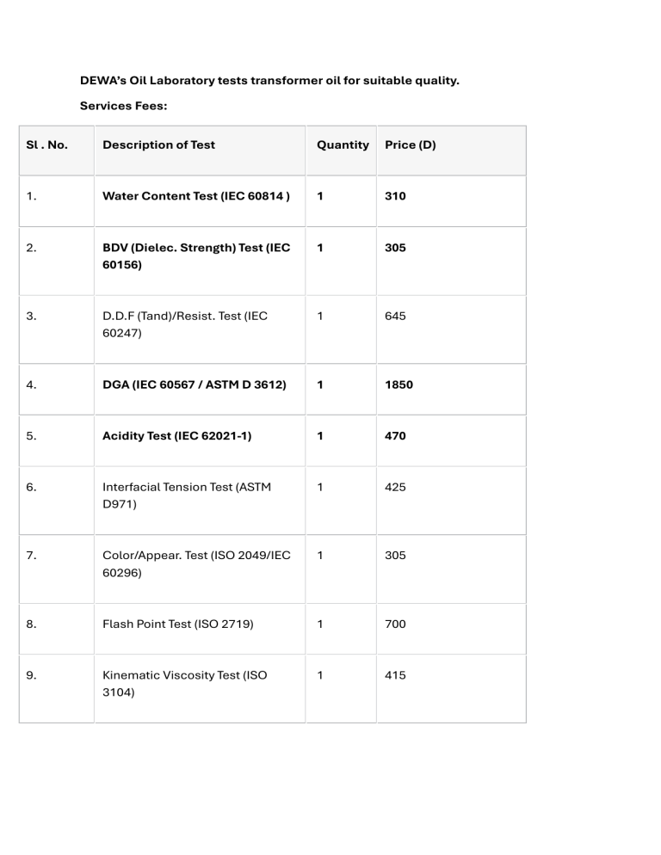Image resolution: width=661 pixels, height=855 pixels.
Task: Click the 645 price cell
Action: [395, 317]
